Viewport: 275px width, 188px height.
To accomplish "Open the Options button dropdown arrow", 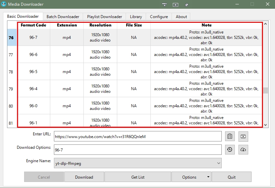I will pos(208,177).
